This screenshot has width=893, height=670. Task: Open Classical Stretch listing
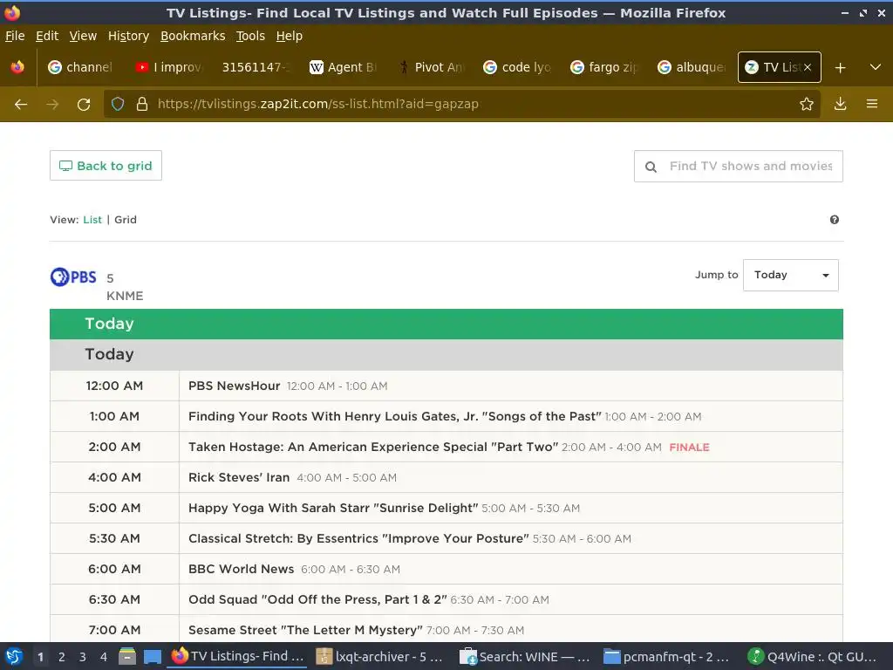coord(358,539)
